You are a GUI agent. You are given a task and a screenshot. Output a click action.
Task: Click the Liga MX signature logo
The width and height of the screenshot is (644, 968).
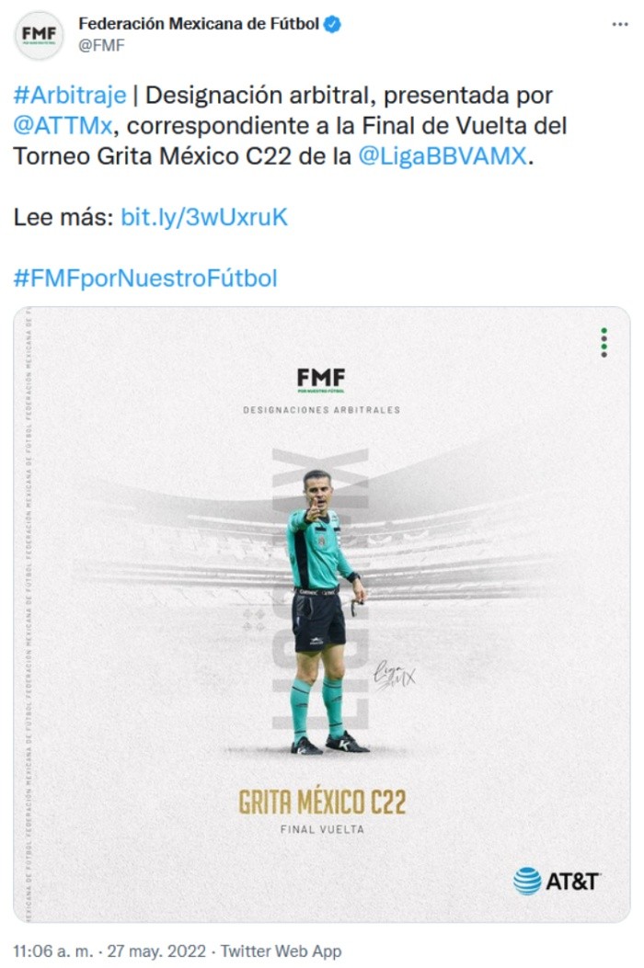pos(395,678)
